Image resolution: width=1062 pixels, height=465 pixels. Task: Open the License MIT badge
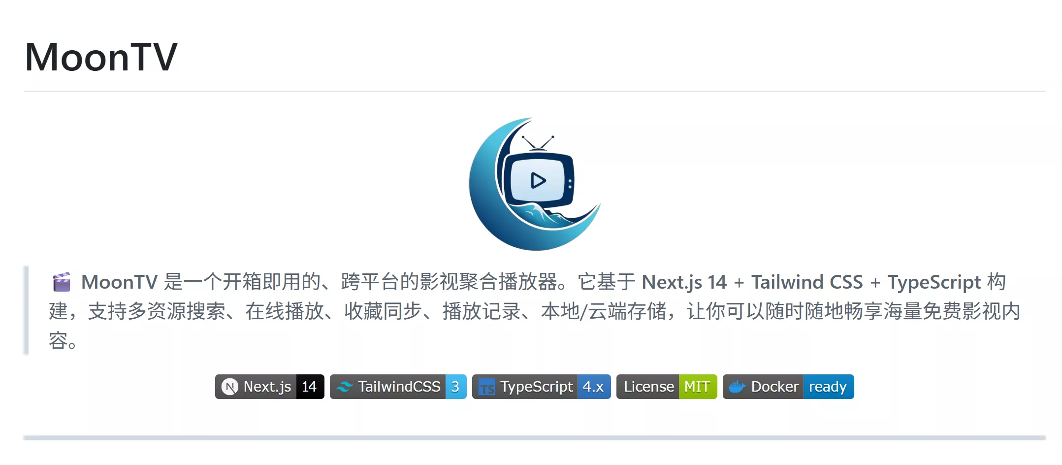click(667, 387)
